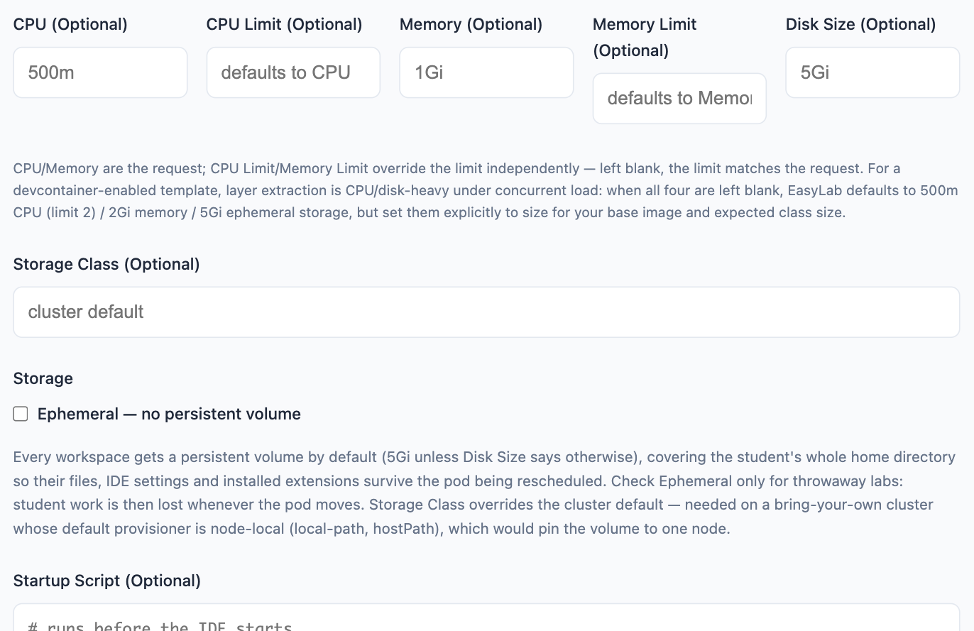Click the Storage Class cluster default field
This screenshot has height=631, width=974.
[x=486, y=312]
